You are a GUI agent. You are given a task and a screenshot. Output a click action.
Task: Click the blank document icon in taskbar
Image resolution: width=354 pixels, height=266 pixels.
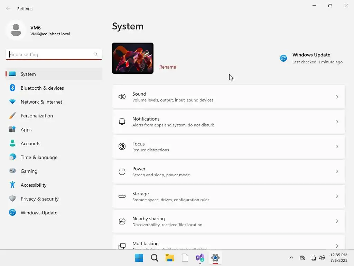pos(185,258)
